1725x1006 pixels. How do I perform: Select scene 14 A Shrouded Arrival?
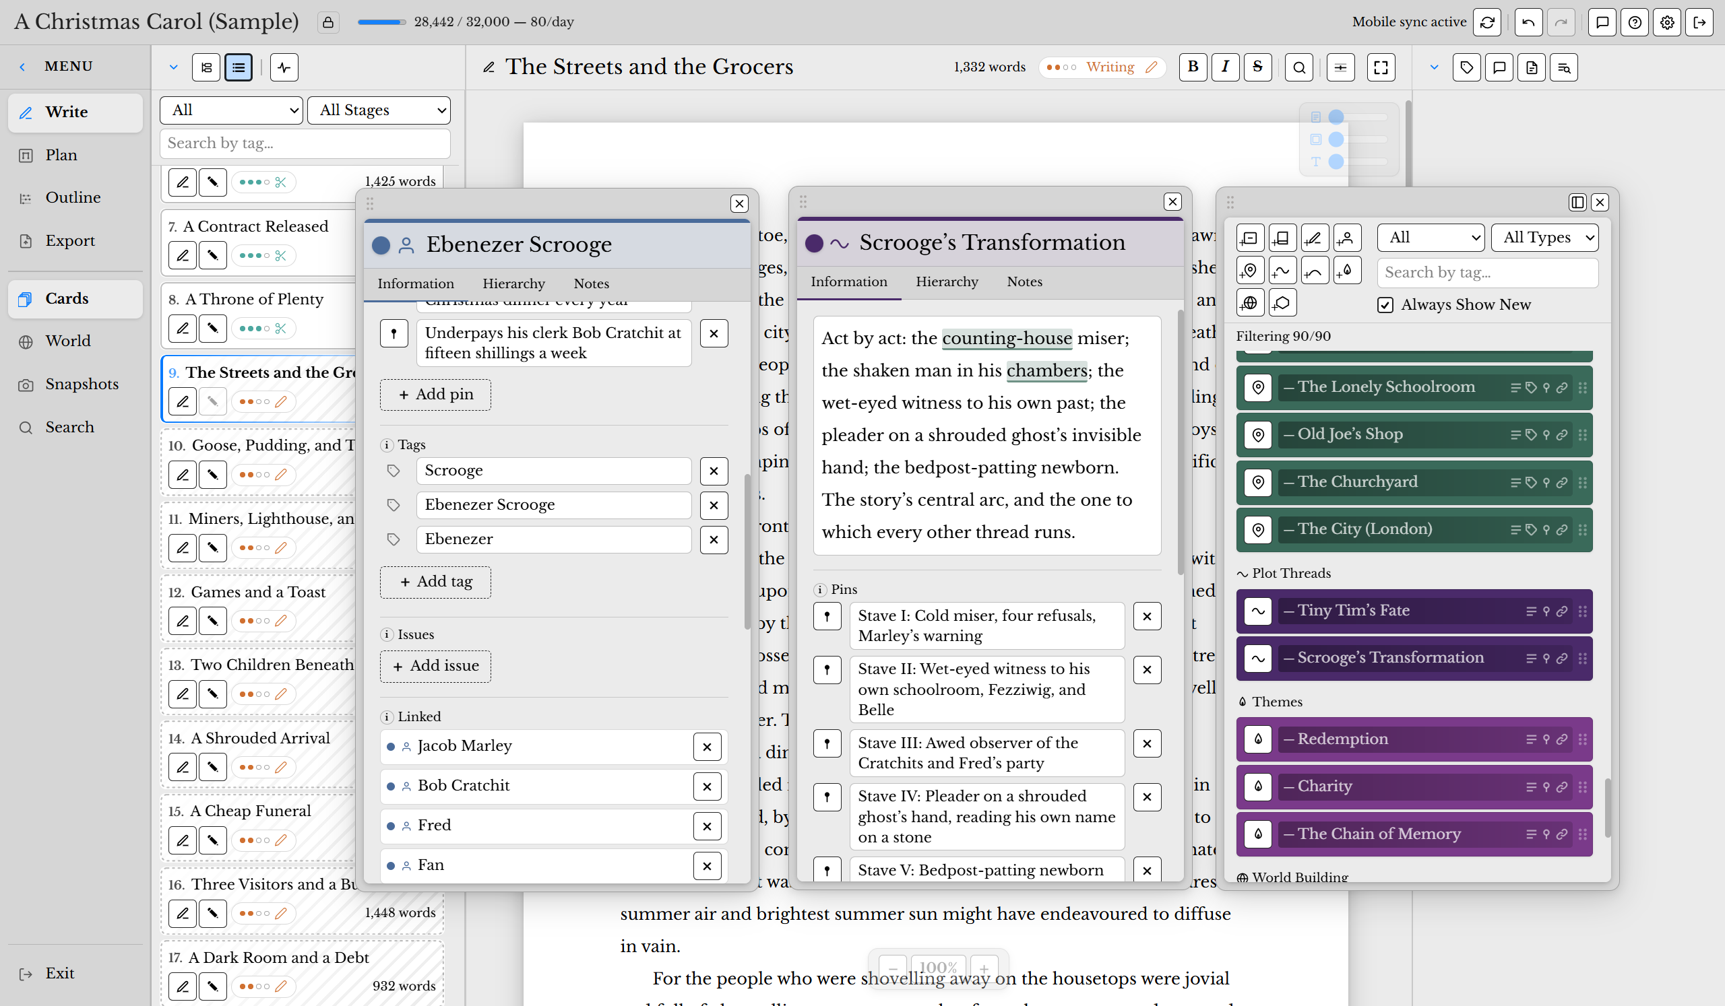pyautogui.click(x=260, y=738)
